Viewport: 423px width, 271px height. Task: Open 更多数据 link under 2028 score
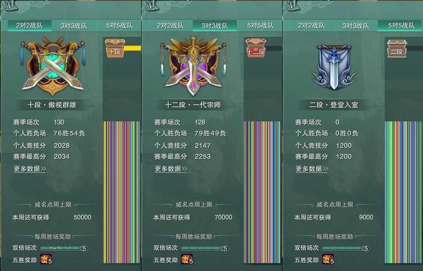[30, 169]
